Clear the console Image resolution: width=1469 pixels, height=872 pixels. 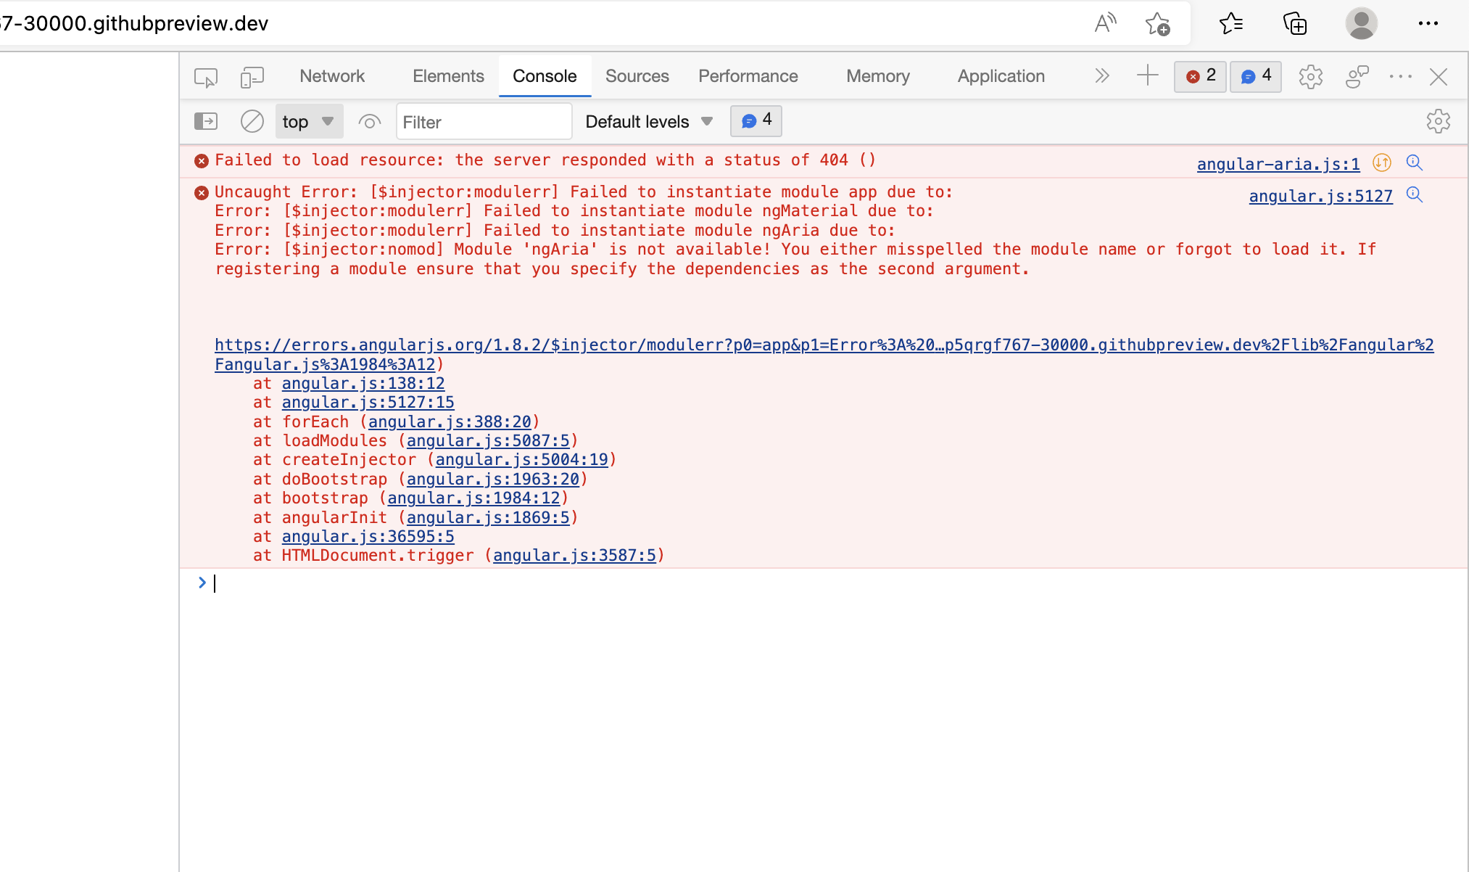click(252, 121)
